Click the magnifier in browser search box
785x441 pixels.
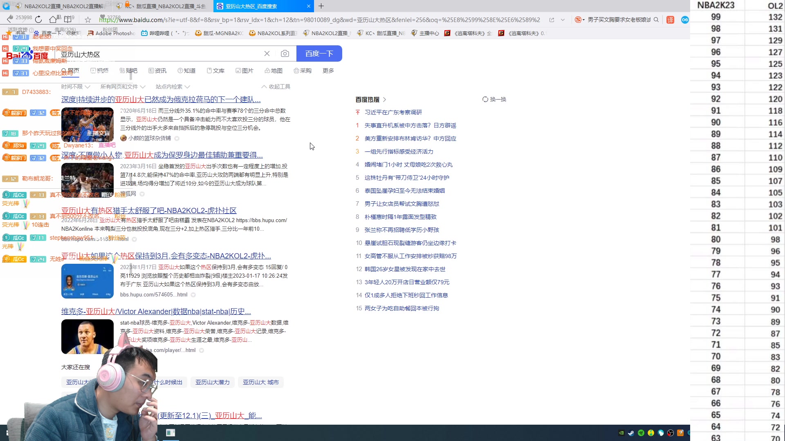[656, 20]
